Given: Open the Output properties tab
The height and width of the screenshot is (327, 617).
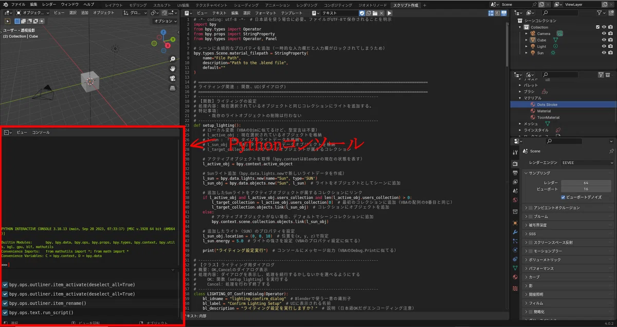Looking at the screenshot, I should 515,172.
